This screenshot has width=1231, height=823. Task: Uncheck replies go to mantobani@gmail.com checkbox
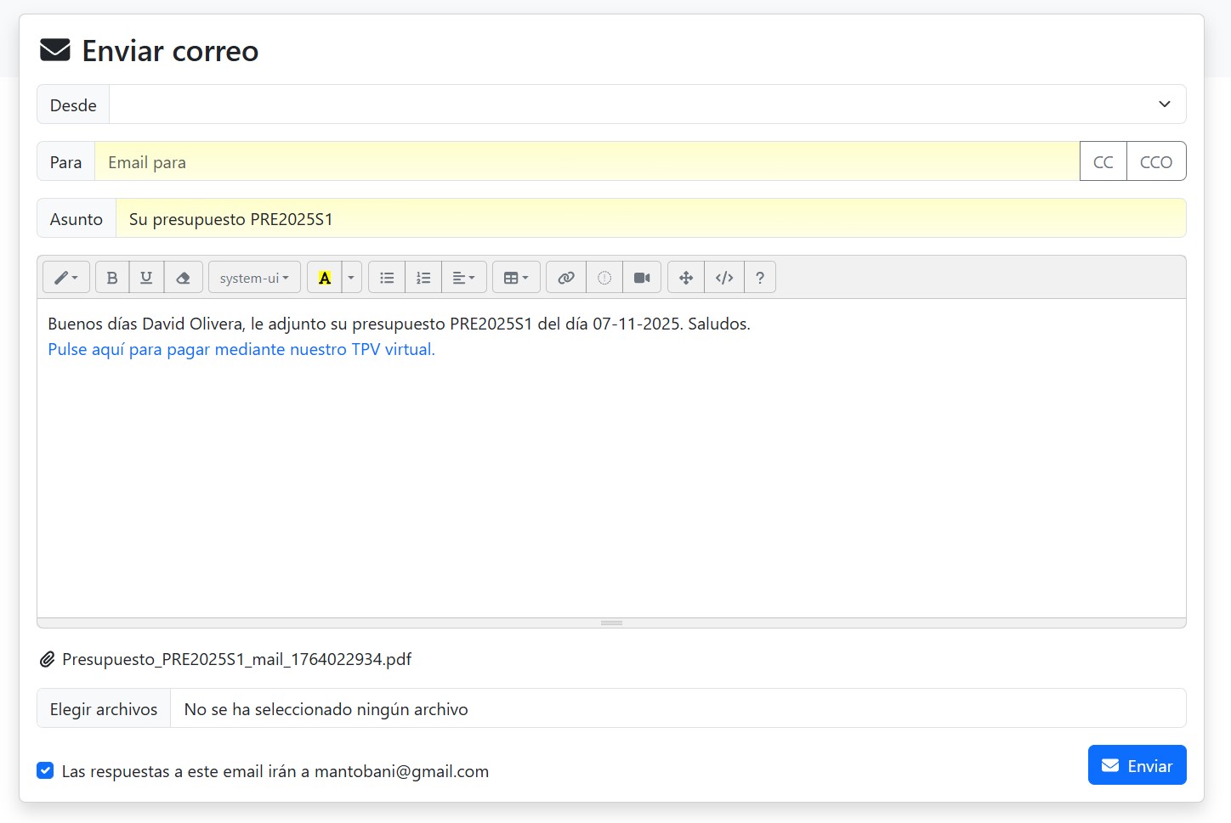click(46, 770)
